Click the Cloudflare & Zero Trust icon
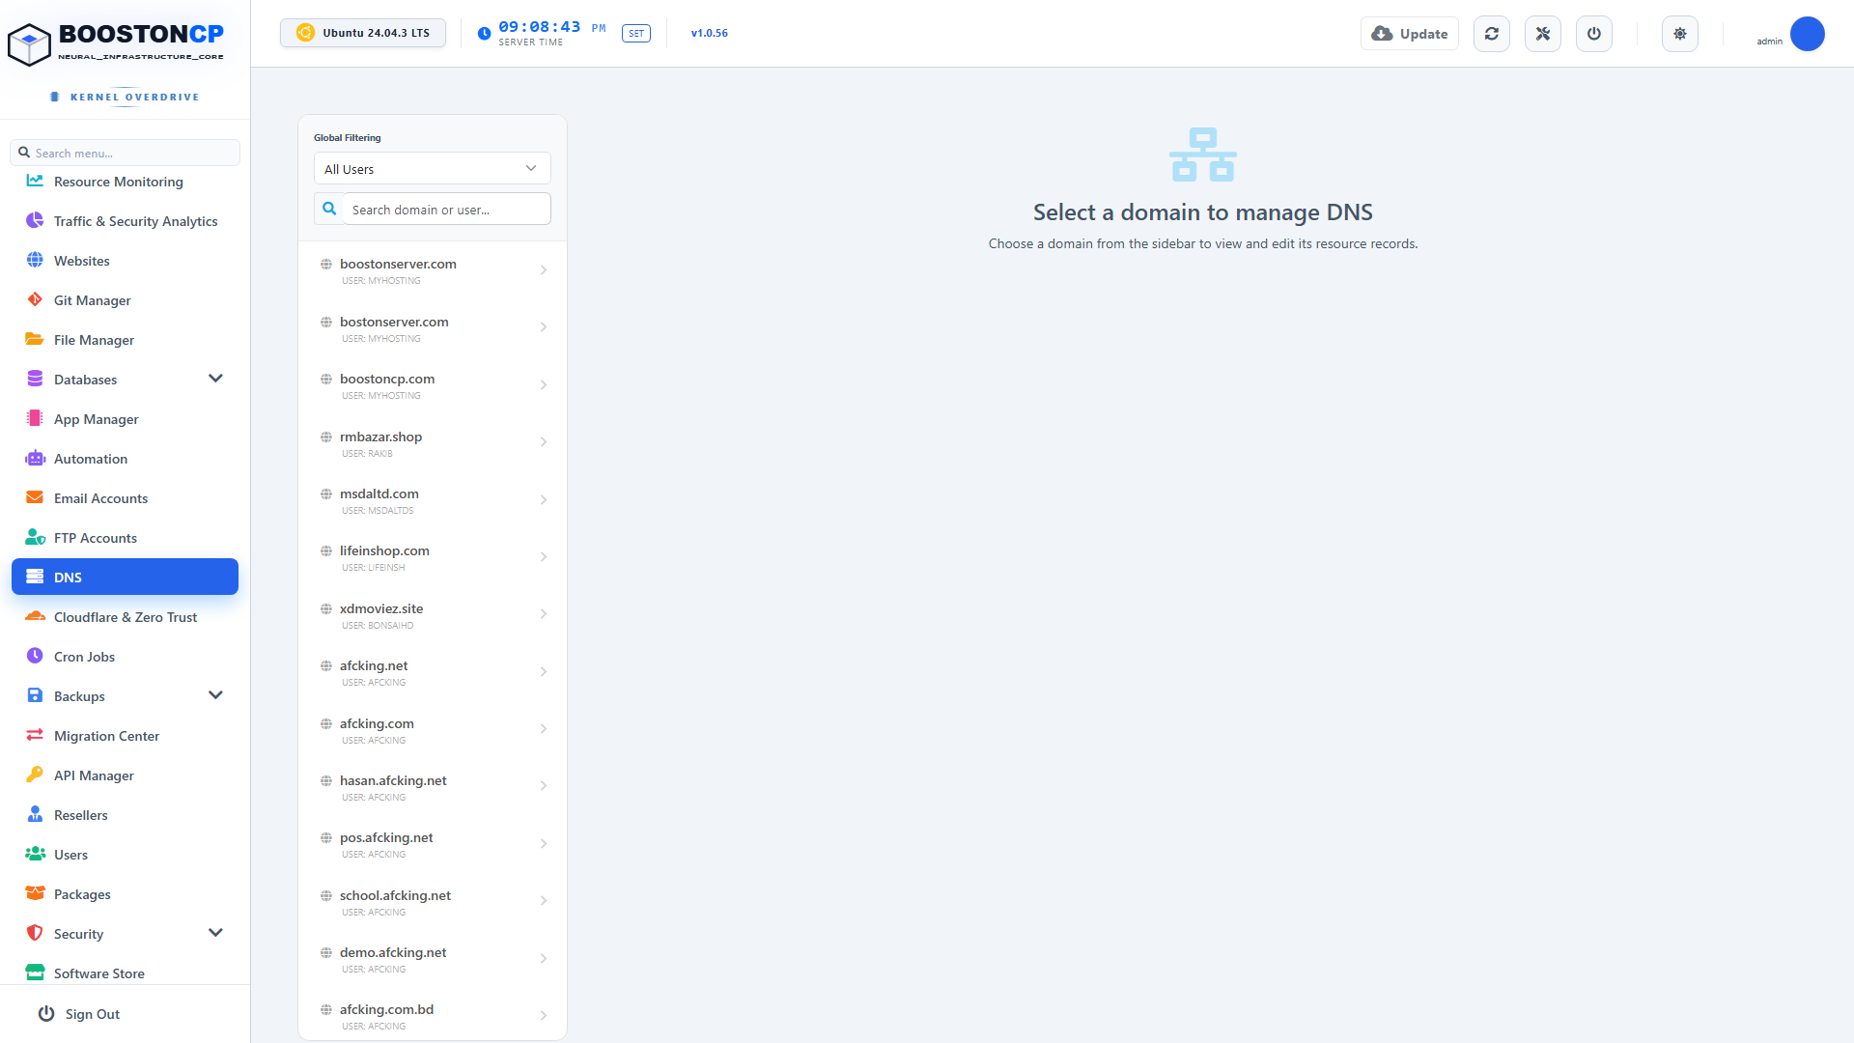 click(35, 617)
